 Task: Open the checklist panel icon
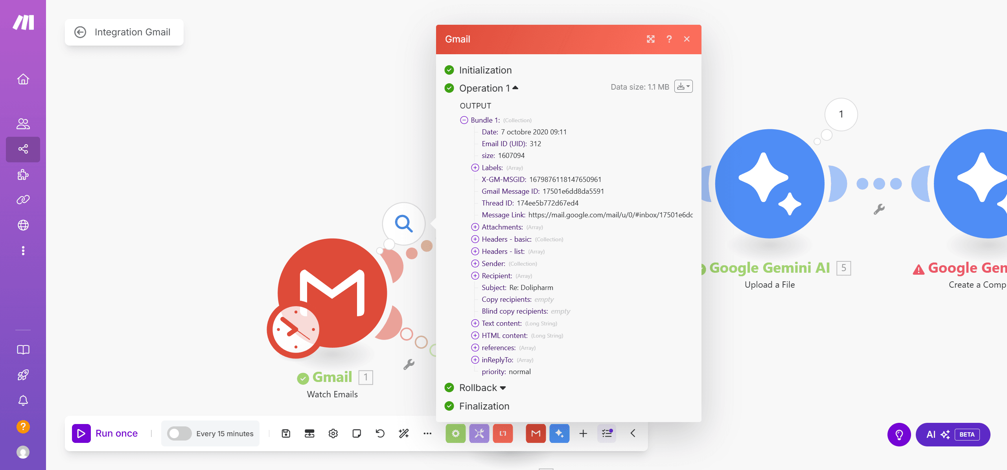pos(607,433)
